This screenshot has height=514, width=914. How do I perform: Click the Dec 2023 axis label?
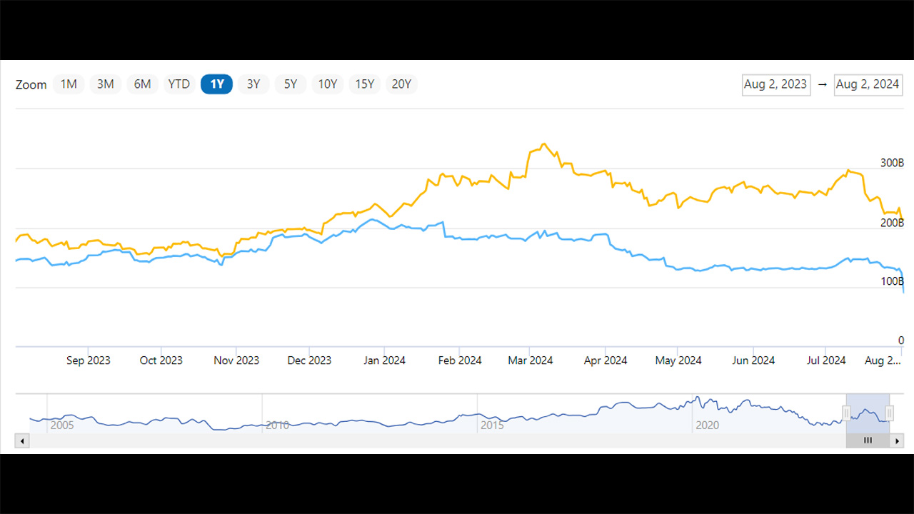click(309, 361)
